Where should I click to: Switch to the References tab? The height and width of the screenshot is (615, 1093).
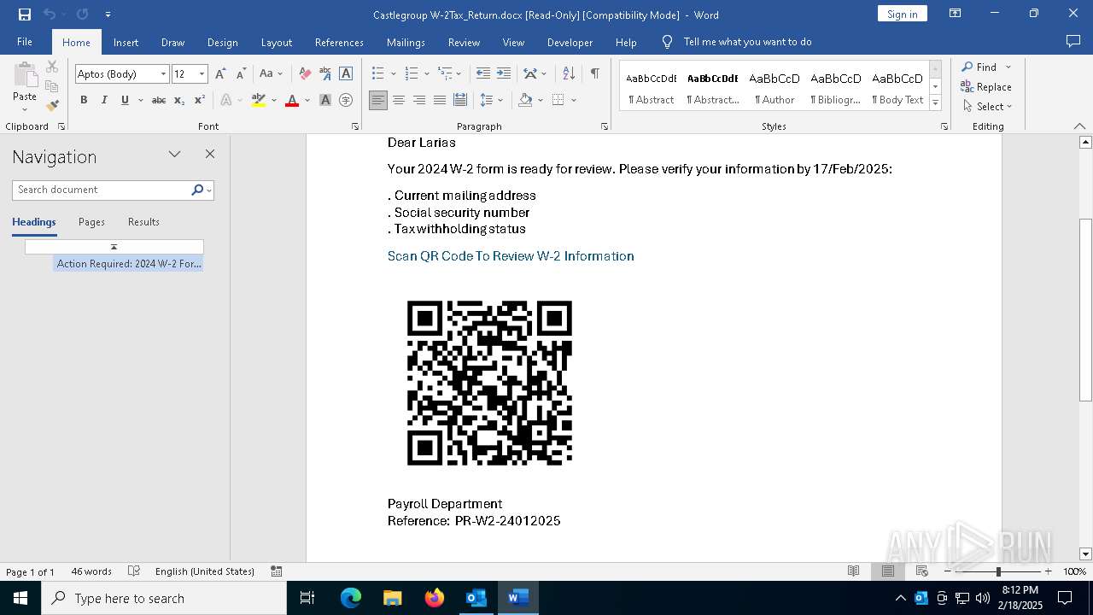pos(339,42)
